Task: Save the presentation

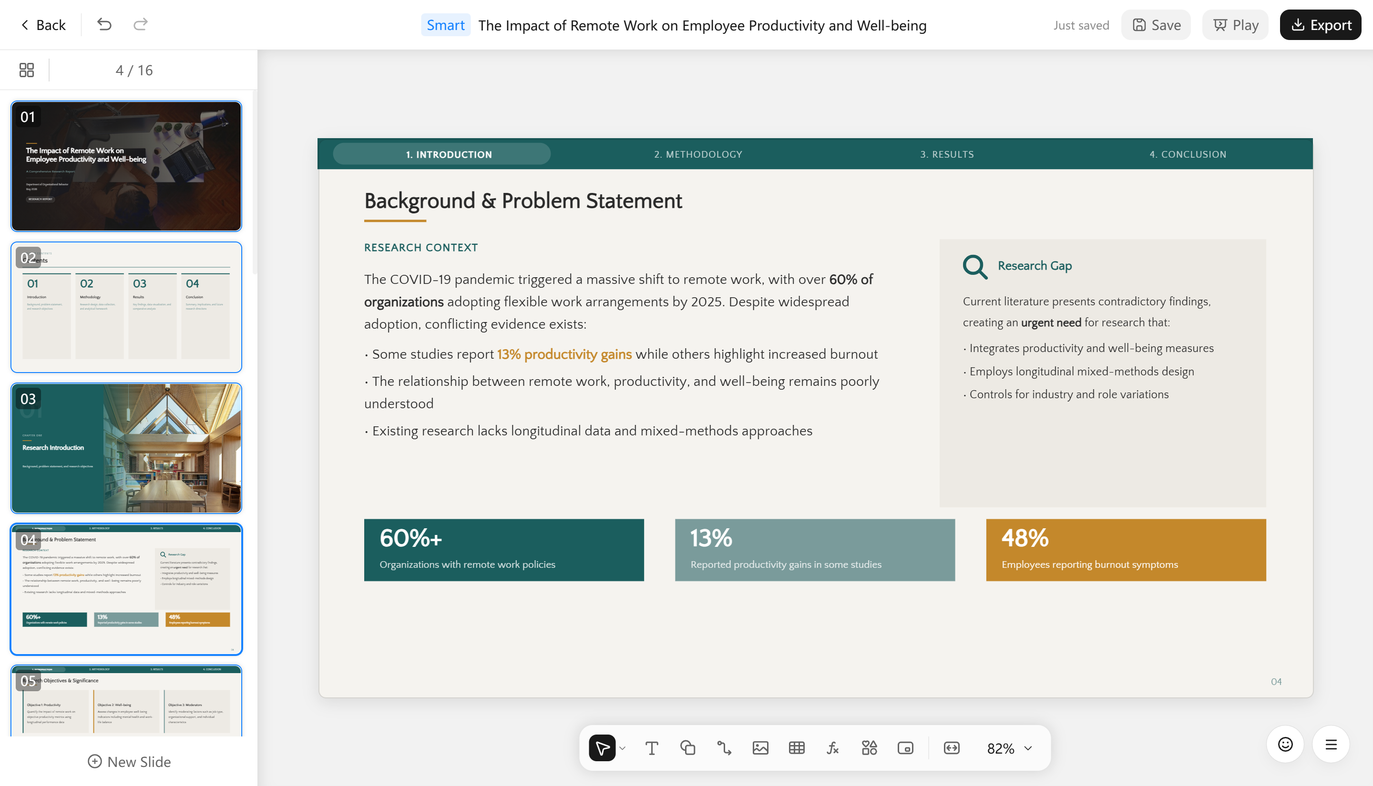Action: click(1156, 25)
